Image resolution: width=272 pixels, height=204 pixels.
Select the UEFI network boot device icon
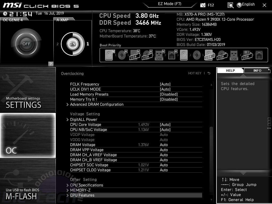172,55
